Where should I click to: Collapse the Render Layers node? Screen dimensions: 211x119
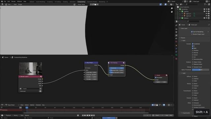coord(20,76)
